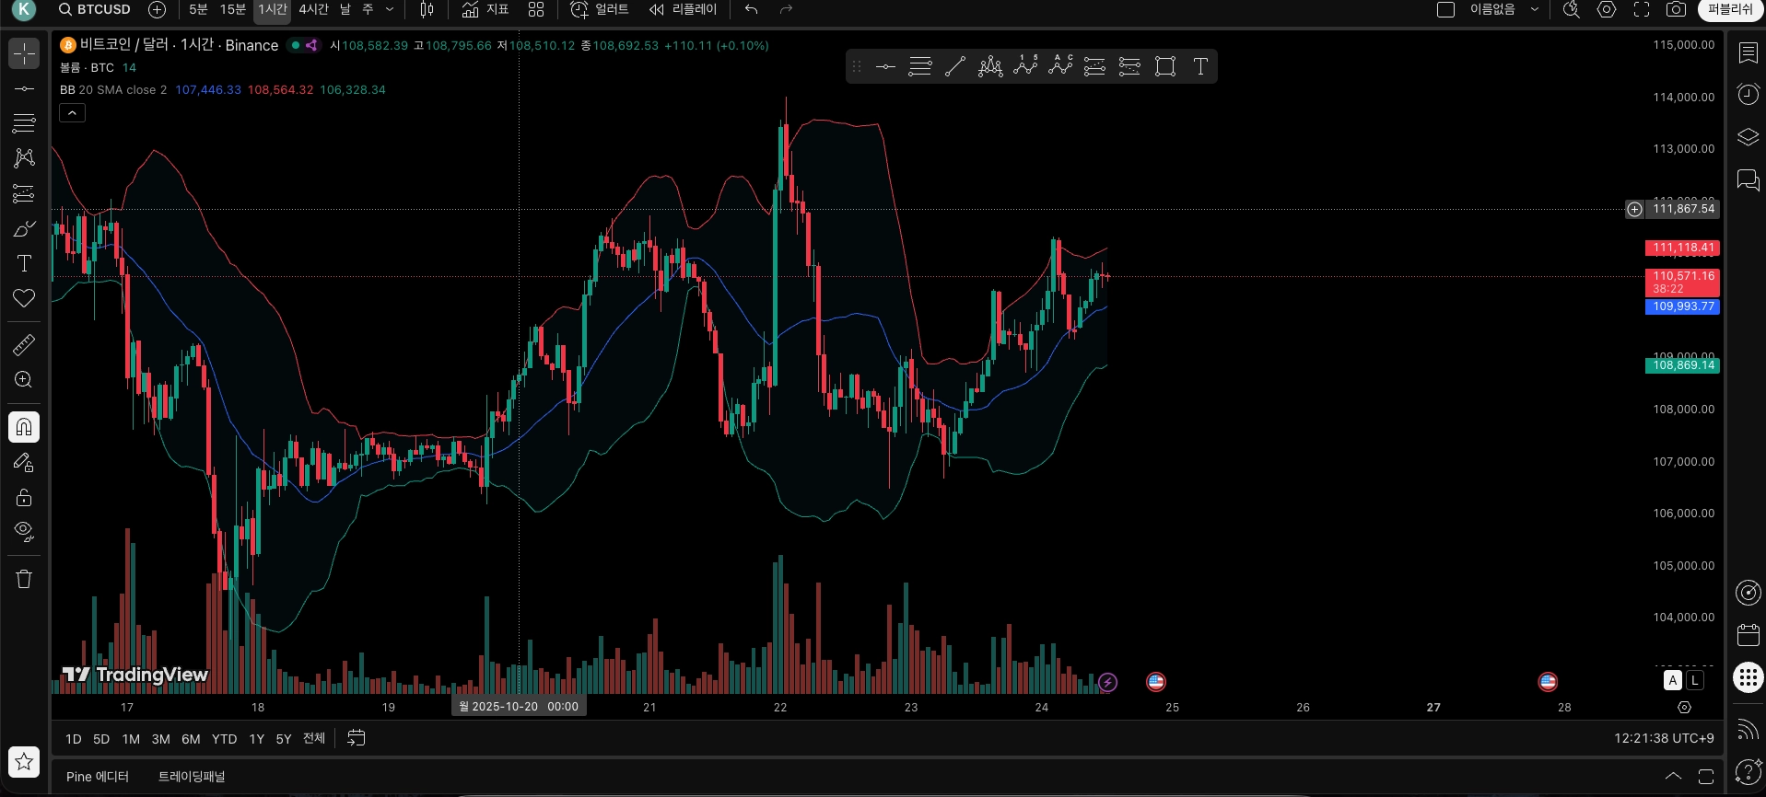Toggle stay in drawing mode
1766x797 pixels.
tap(24, 462)
